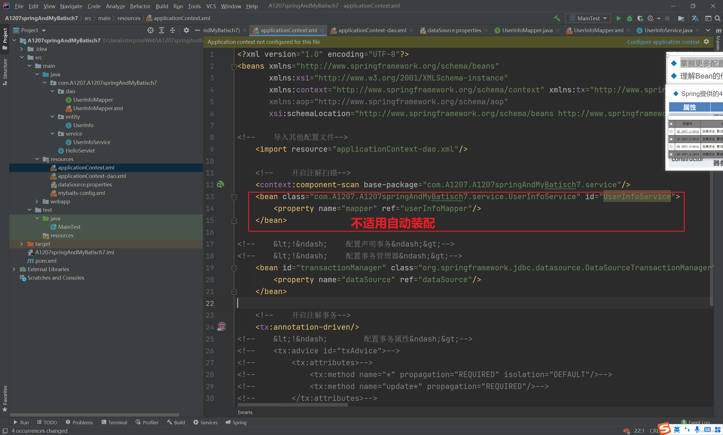Collapse the dao package
Image resolution: width=723 pixels, height=435 pixels.
[x=52, y=91]
